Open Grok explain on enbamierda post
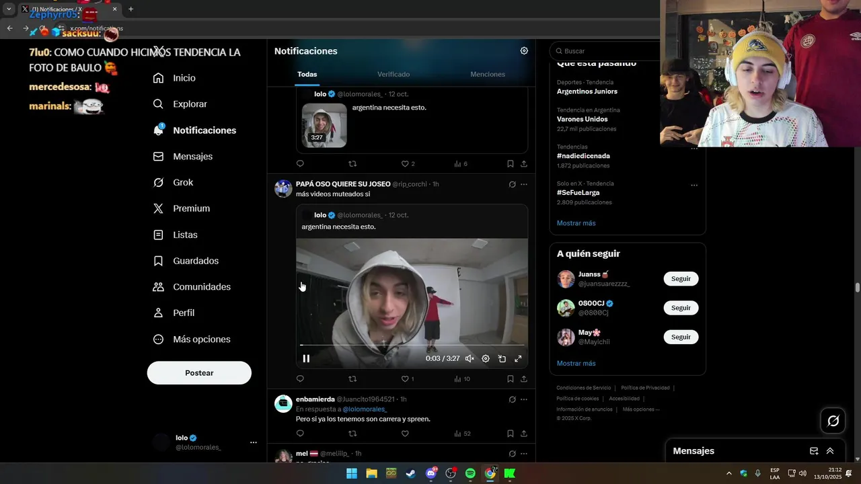The height and width of the screenshot is (484, 861). (x=512, y=399)
